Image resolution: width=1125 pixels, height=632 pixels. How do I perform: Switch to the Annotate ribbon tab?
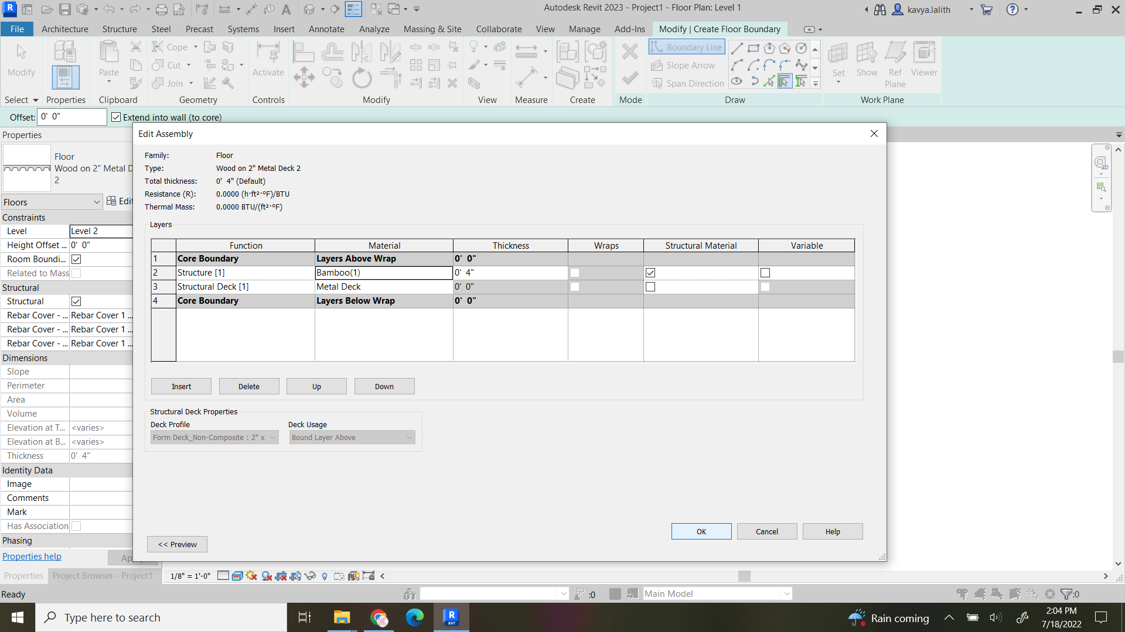(326, 29)
